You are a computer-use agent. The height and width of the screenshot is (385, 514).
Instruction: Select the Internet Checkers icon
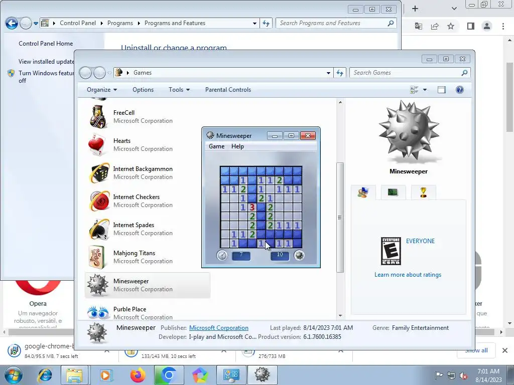99,201
